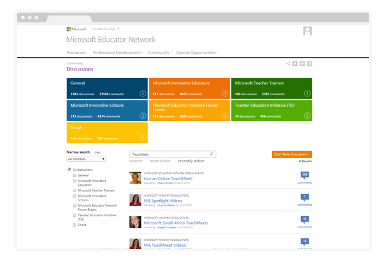The image size is (386, 261).
Task: Select the browser tab
Action: click(x=69, y=18)
